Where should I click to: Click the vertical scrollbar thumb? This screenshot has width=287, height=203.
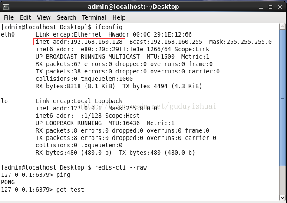[282, 97]
